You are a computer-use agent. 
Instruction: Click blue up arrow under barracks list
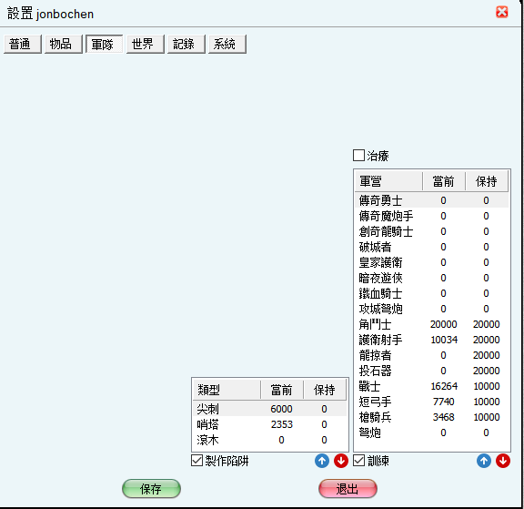point(484,461)
